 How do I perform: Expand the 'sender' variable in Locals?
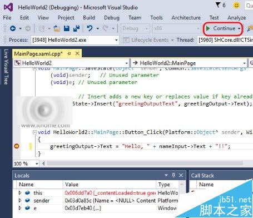point(20,200)
